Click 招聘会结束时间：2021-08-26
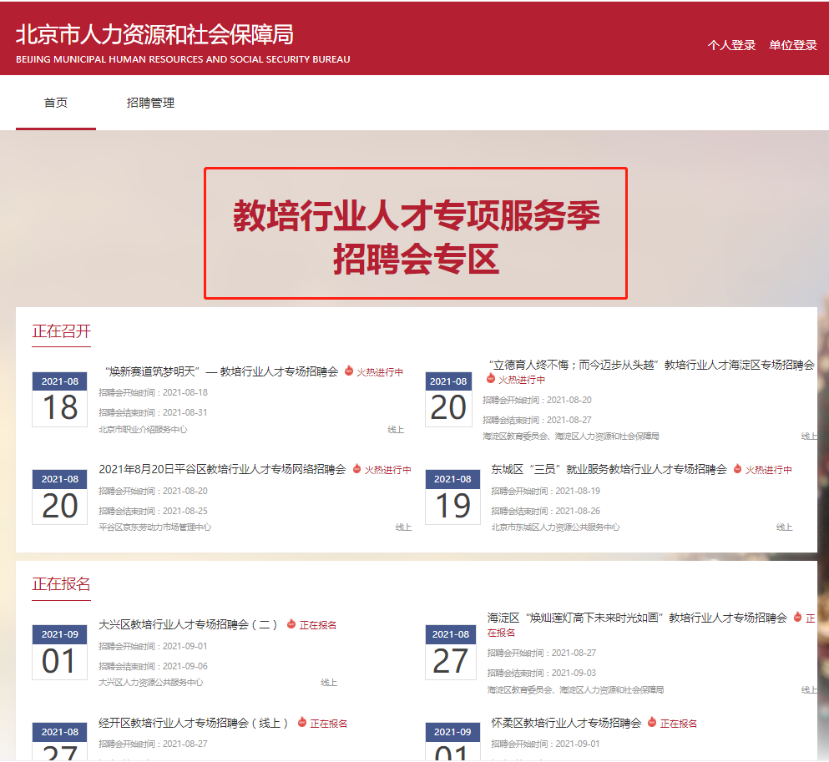The height and width of the screenshot is (762, 829). pos(546,511)
